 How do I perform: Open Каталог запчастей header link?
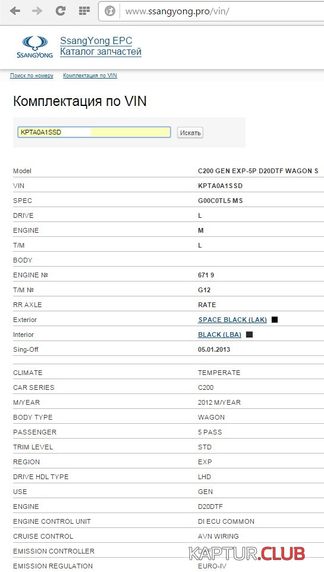click(x=100, y=52)
